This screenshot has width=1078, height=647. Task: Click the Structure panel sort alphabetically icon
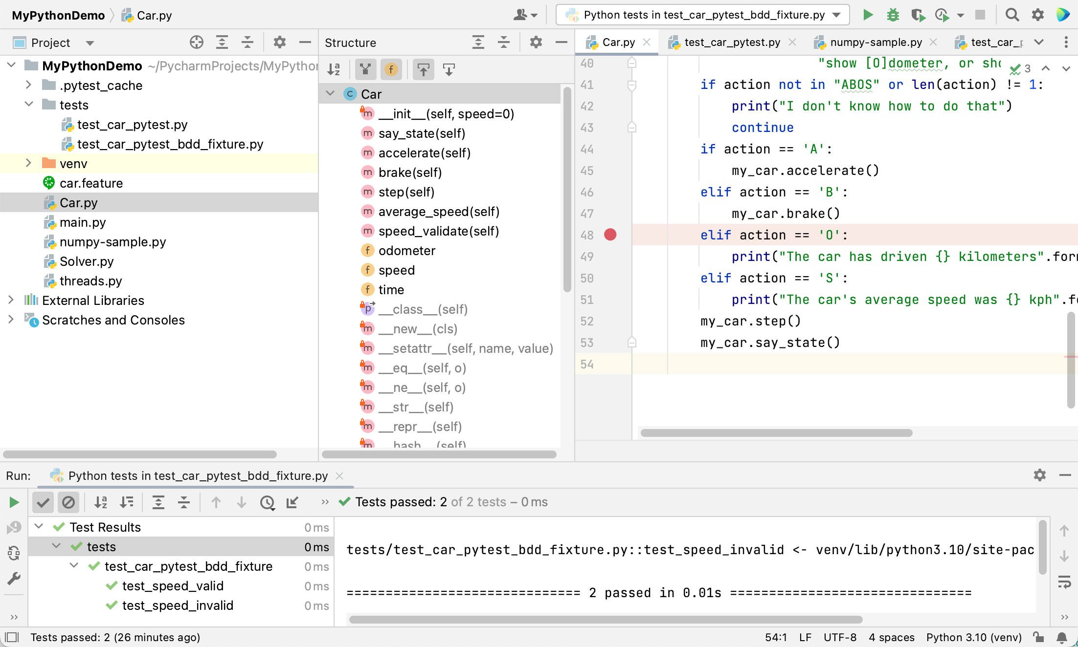[x=334, y=69]
